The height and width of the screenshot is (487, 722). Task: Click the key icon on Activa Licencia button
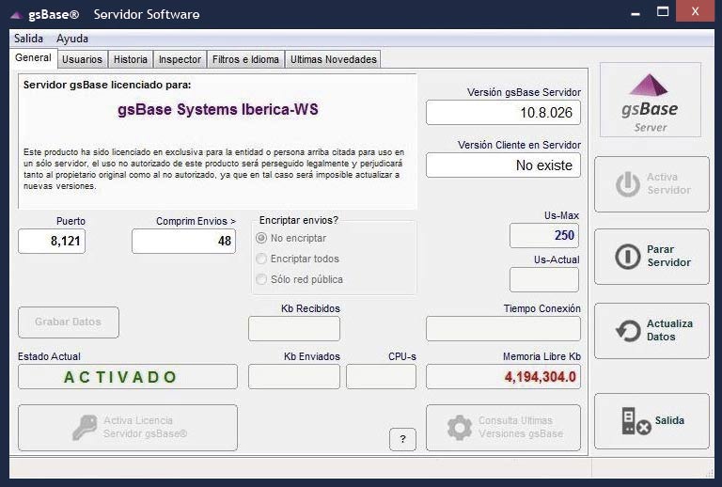coord(85,427)
